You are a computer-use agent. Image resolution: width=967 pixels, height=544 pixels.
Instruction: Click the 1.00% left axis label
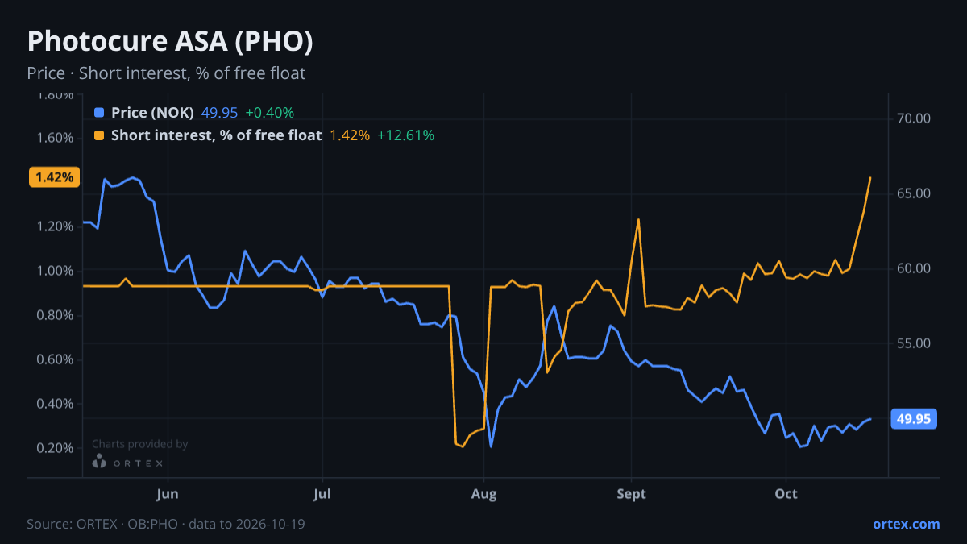pyautogui.click(x=56, y=271)
